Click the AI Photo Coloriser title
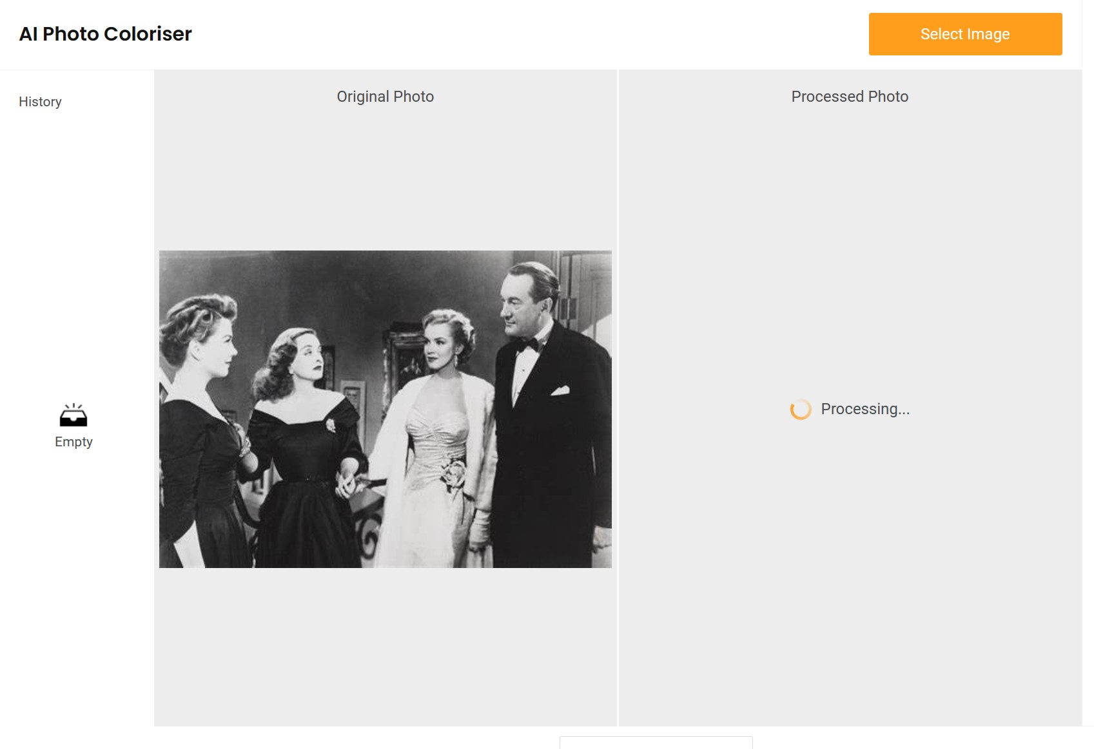The width and height of the screenshot is (1094, 749). point(106,34)
